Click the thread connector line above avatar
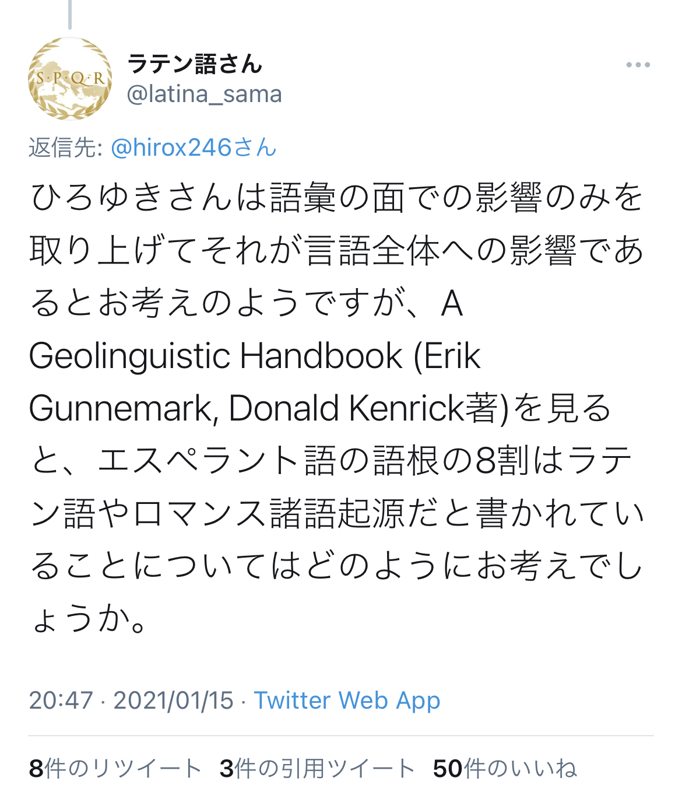Viewport: 682px width, 788px height. [x=70, y=14]
